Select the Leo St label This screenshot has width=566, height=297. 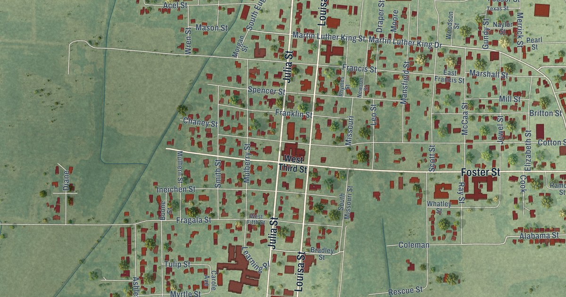point(375,115)
